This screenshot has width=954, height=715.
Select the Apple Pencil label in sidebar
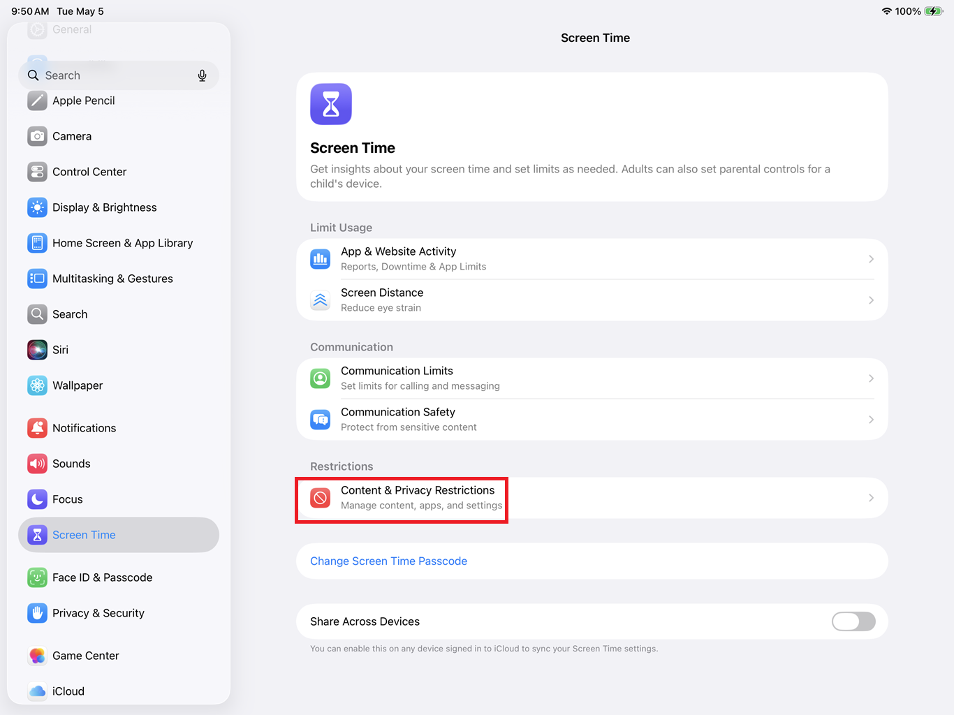[84, 101]
